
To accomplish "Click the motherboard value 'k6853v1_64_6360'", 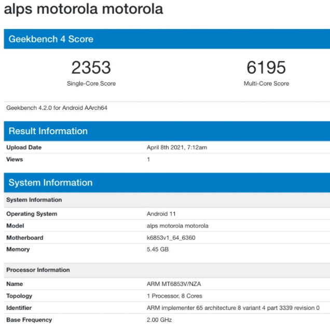I will [171, 238].
